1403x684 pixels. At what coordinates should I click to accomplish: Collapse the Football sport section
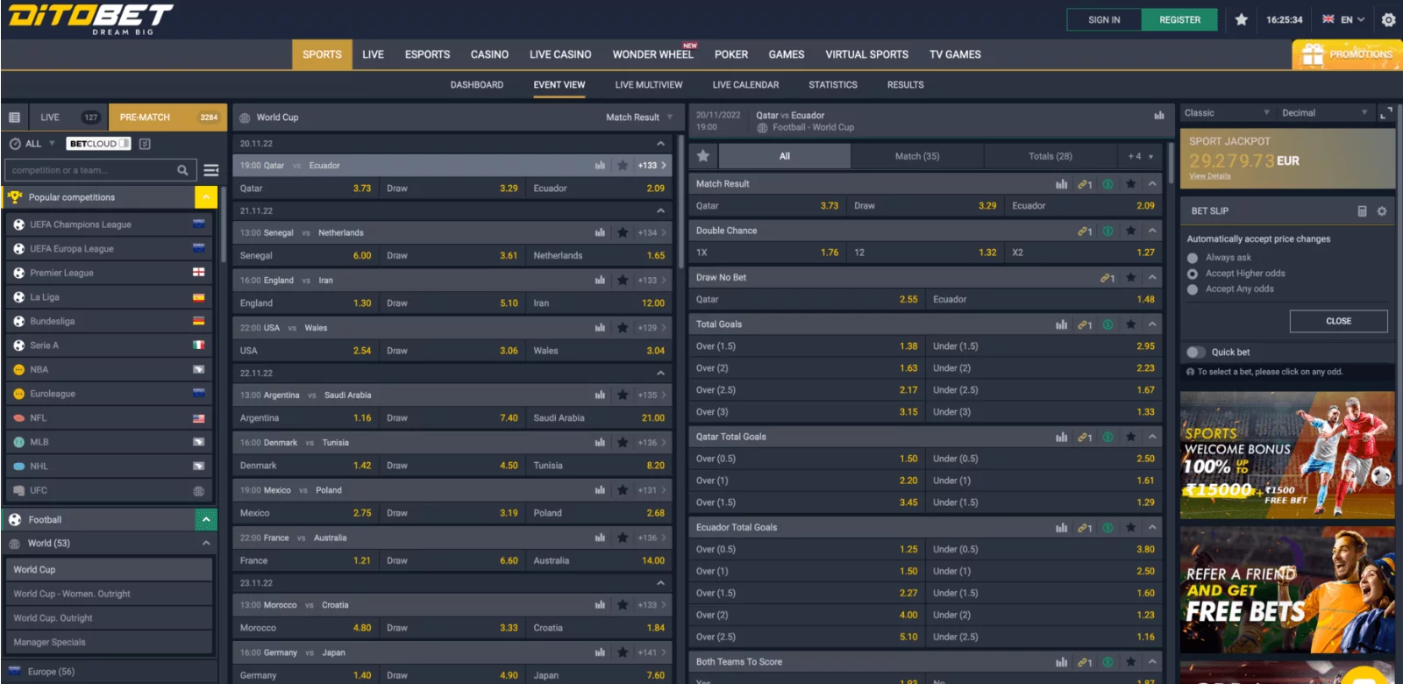point(206,520)
